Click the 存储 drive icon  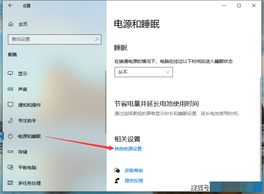click(10, 152)
